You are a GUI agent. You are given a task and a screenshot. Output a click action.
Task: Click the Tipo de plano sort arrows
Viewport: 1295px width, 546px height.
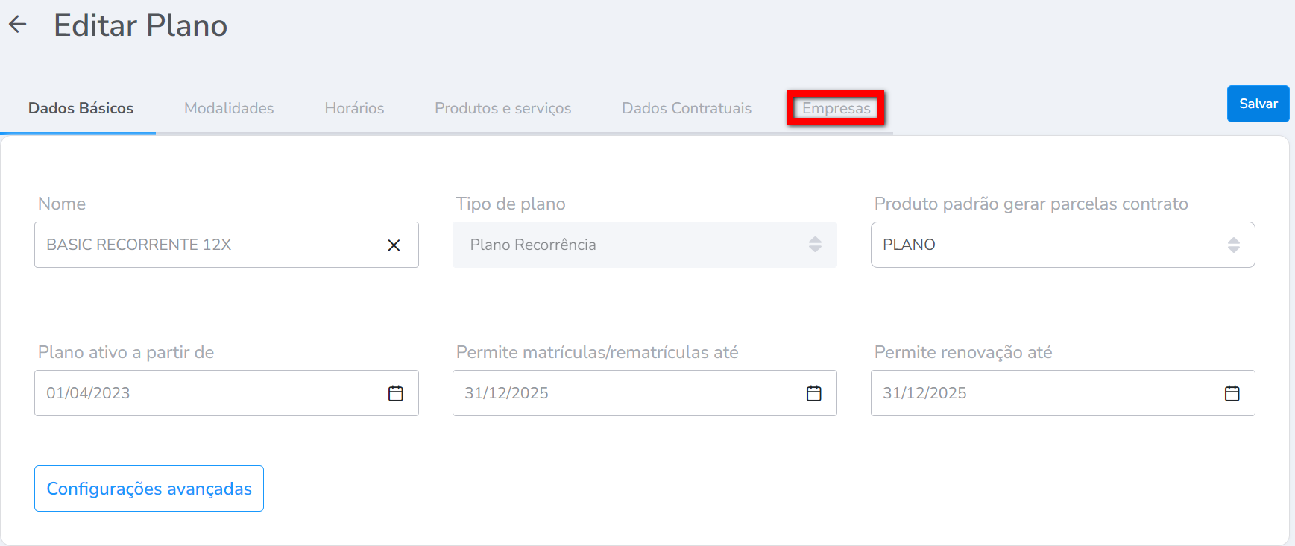[815, 245]
